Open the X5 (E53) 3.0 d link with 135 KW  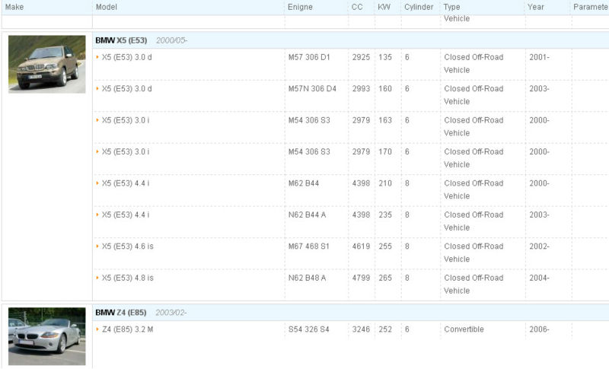tap(127, 57)
